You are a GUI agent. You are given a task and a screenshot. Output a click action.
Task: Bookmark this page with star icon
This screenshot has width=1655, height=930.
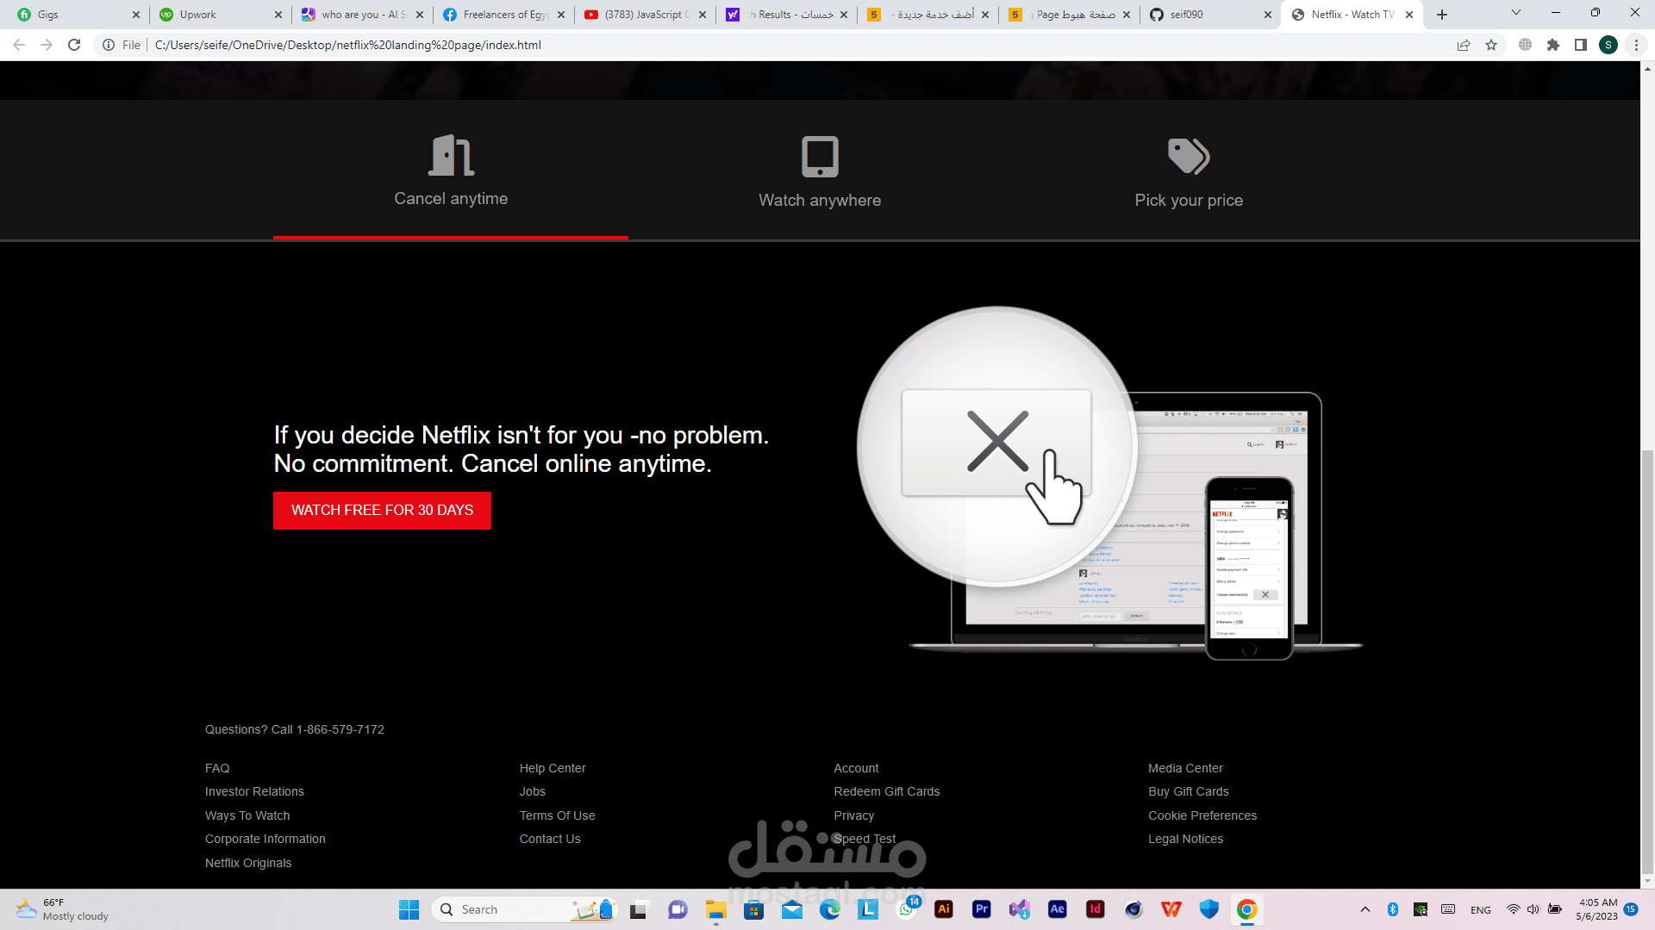[1491, 45]
